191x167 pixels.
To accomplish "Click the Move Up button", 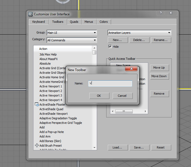I will point(159,68).
